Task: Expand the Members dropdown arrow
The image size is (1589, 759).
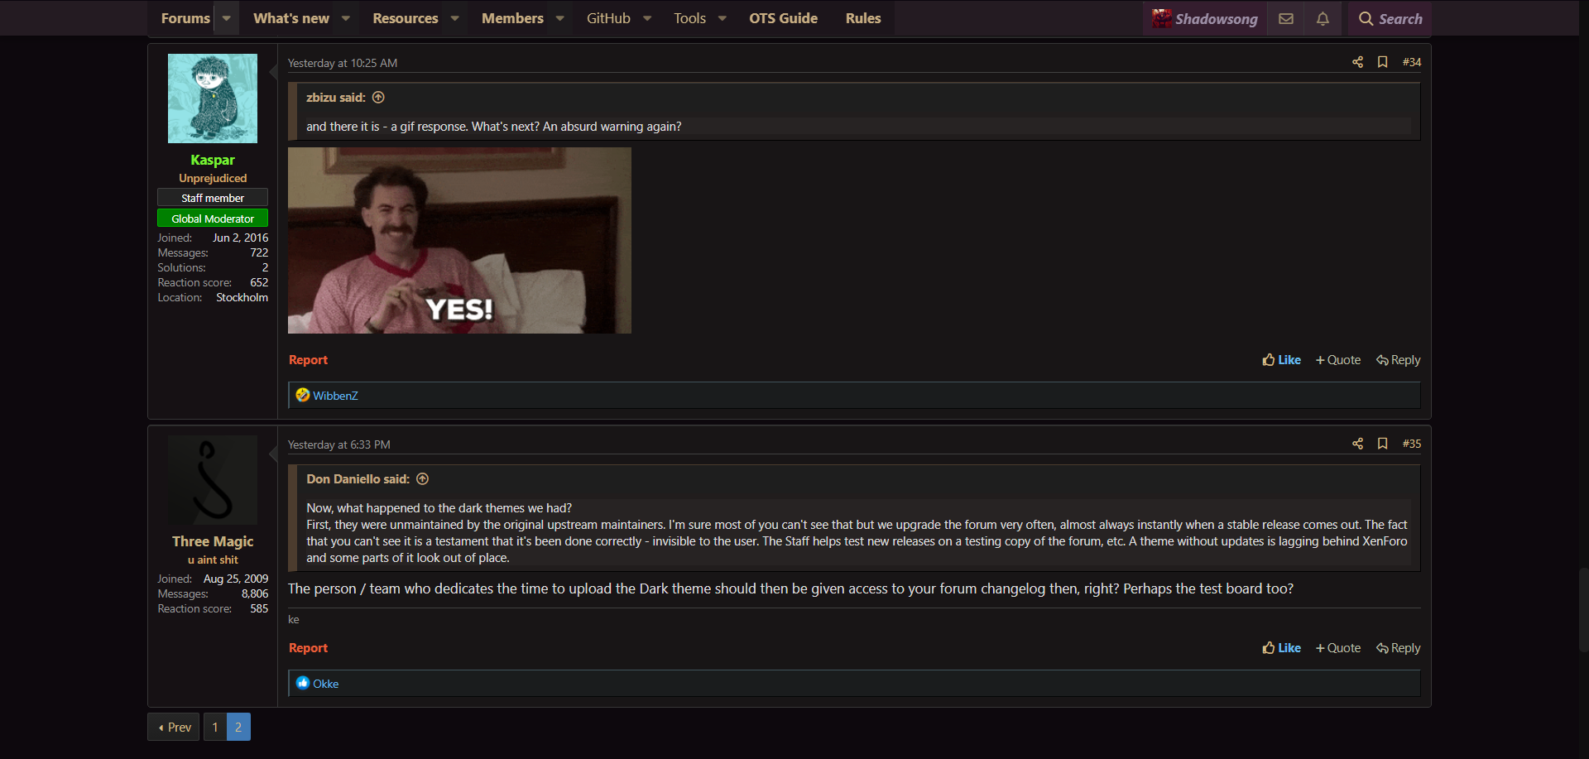Action: [x=560, y=18]
